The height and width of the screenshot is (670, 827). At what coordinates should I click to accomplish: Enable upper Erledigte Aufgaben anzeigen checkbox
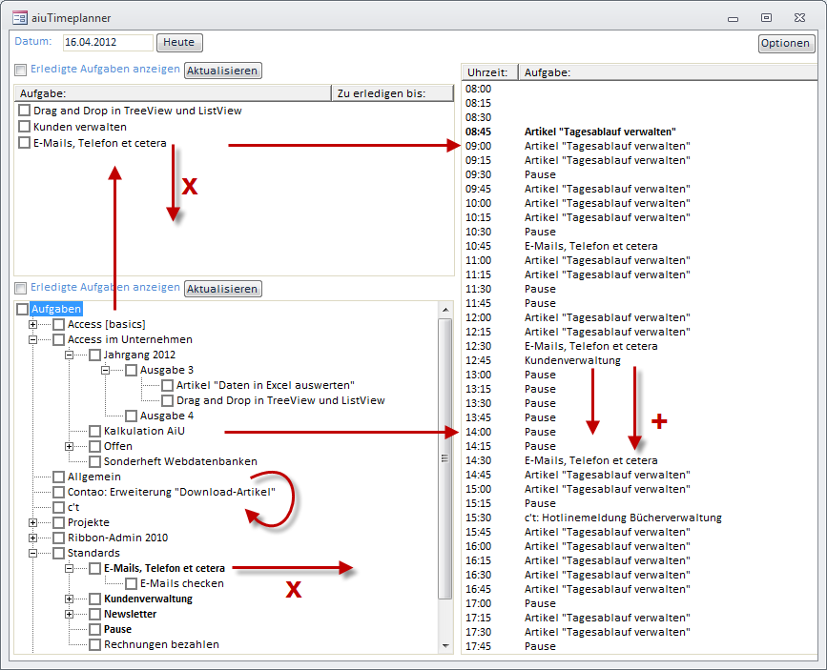pyautogui.click(x=21, y=70)
